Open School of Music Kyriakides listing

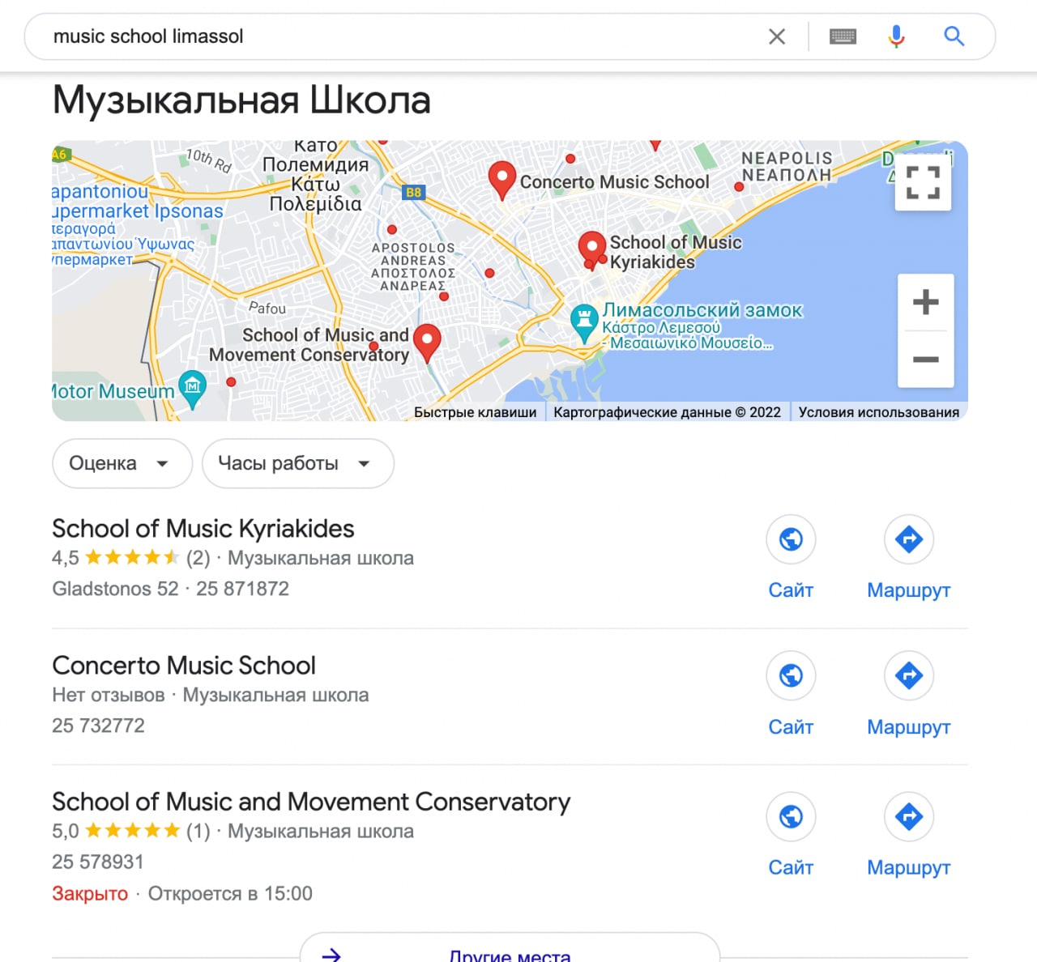[x=203, y=529]
